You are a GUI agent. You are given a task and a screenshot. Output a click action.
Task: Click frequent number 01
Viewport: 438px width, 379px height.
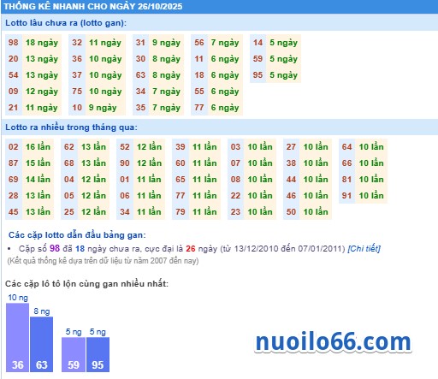[x=125, y=180]
